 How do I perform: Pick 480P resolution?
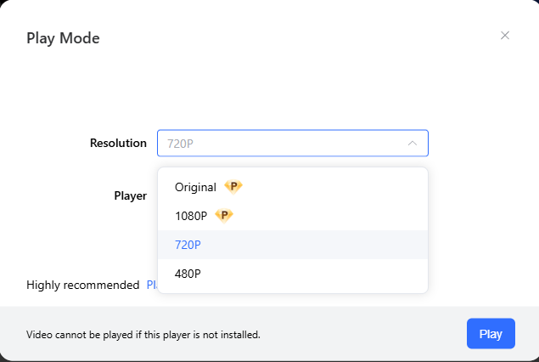(x=188, y=274)
